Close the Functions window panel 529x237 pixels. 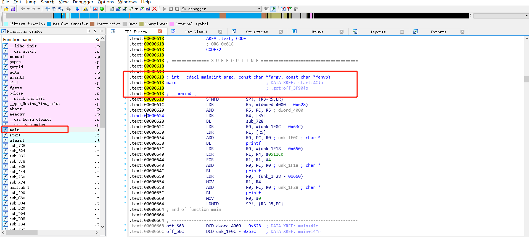(x=102, y=31)
